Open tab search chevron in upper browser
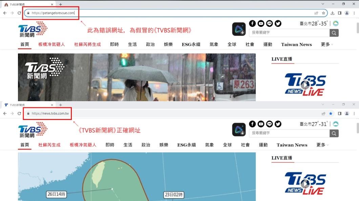The height and width of the screenshot is (201, 359). (323, 4)
